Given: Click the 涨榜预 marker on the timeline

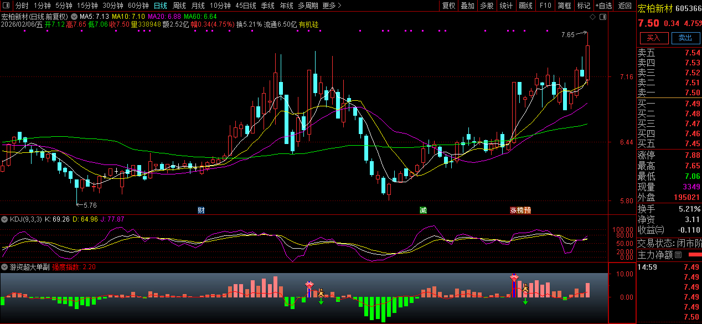Looking at the screenshot, I should pos(520,210).
